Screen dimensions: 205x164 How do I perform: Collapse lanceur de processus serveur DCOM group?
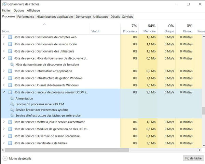coord(4,92)
